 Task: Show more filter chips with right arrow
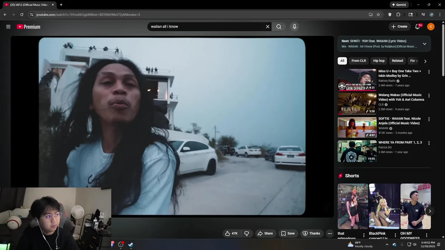(425, 61)
